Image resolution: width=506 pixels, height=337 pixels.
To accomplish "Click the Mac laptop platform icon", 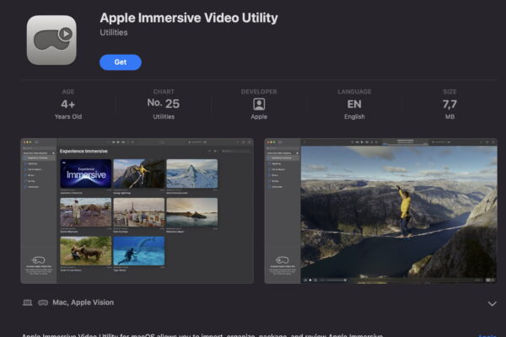I will pos(27,302).
